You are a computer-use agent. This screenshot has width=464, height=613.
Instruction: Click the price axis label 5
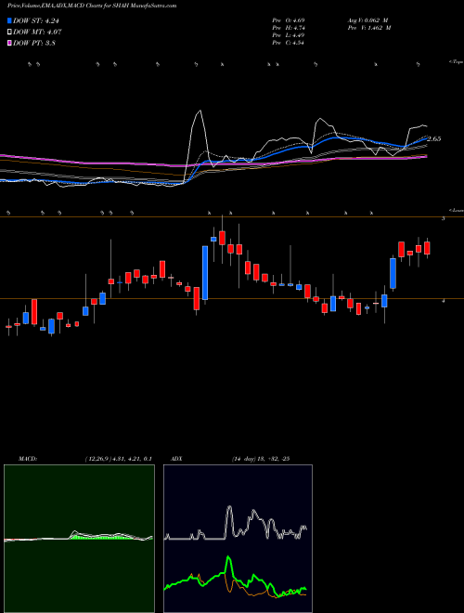(443, 219)
